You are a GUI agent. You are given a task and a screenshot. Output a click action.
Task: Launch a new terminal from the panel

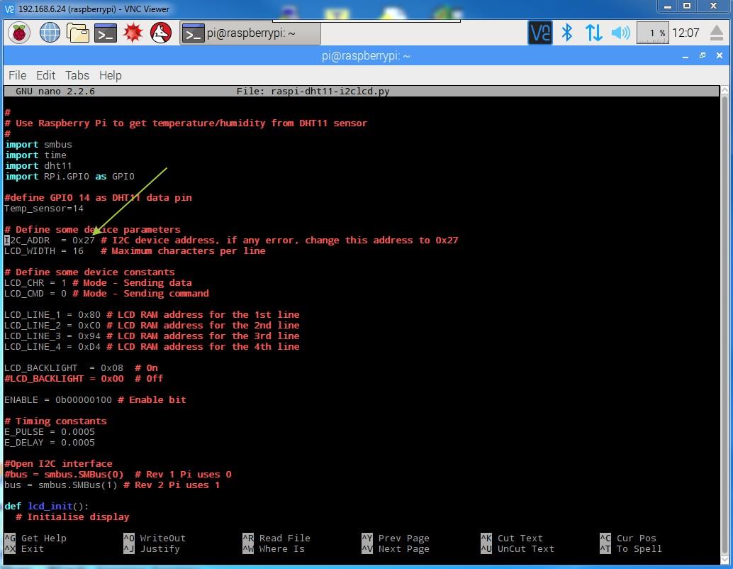coord(106,33)
